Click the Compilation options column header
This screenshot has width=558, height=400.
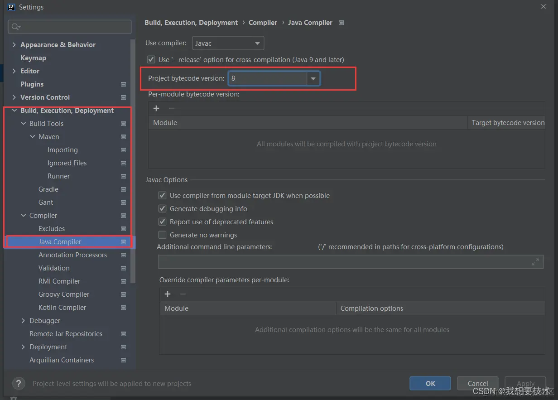pos(440,308)
